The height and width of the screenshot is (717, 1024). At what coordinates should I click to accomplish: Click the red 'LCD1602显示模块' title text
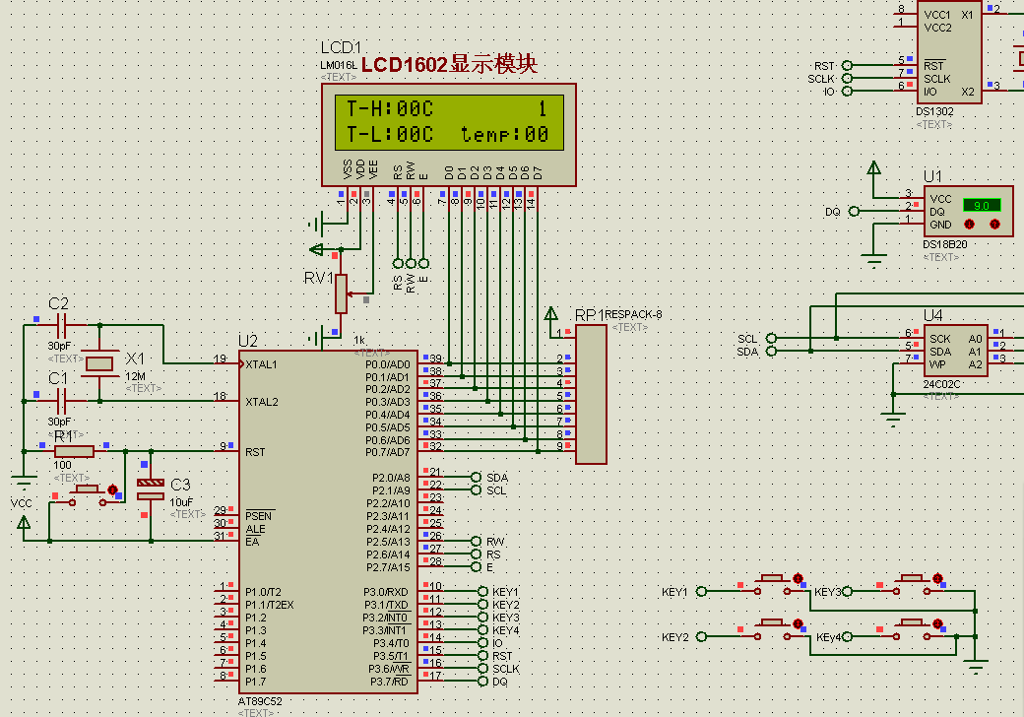(x=449, y=64)
